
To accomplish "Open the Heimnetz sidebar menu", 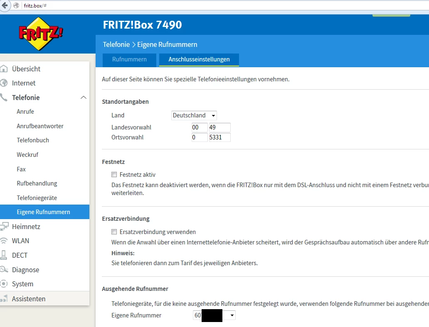I will tap(26, 227).
